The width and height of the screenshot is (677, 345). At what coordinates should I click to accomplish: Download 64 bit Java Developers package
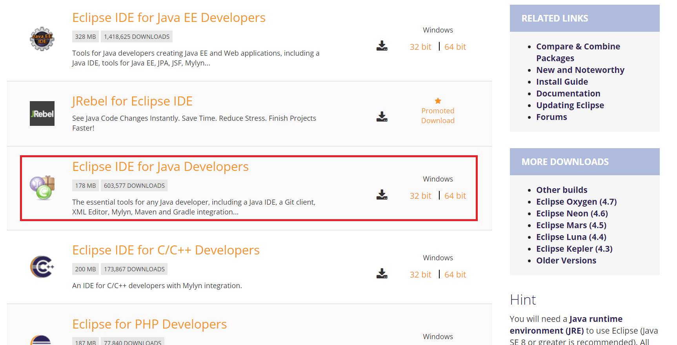[455, 196]
